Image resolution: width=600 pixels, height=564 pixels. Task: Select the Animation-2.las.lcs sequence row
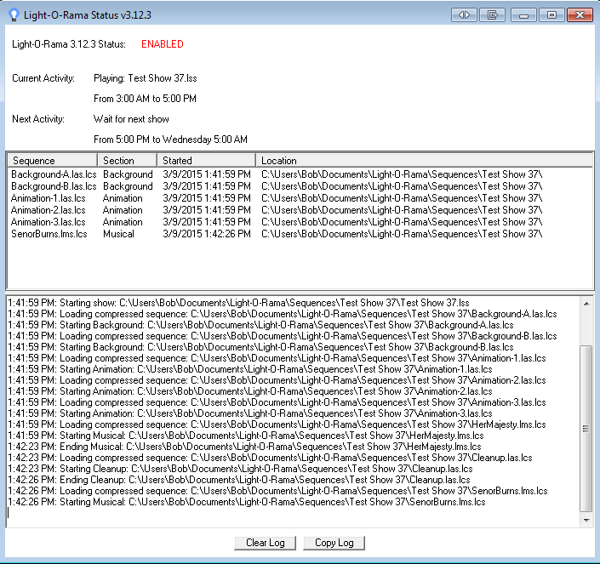[300, 210]
